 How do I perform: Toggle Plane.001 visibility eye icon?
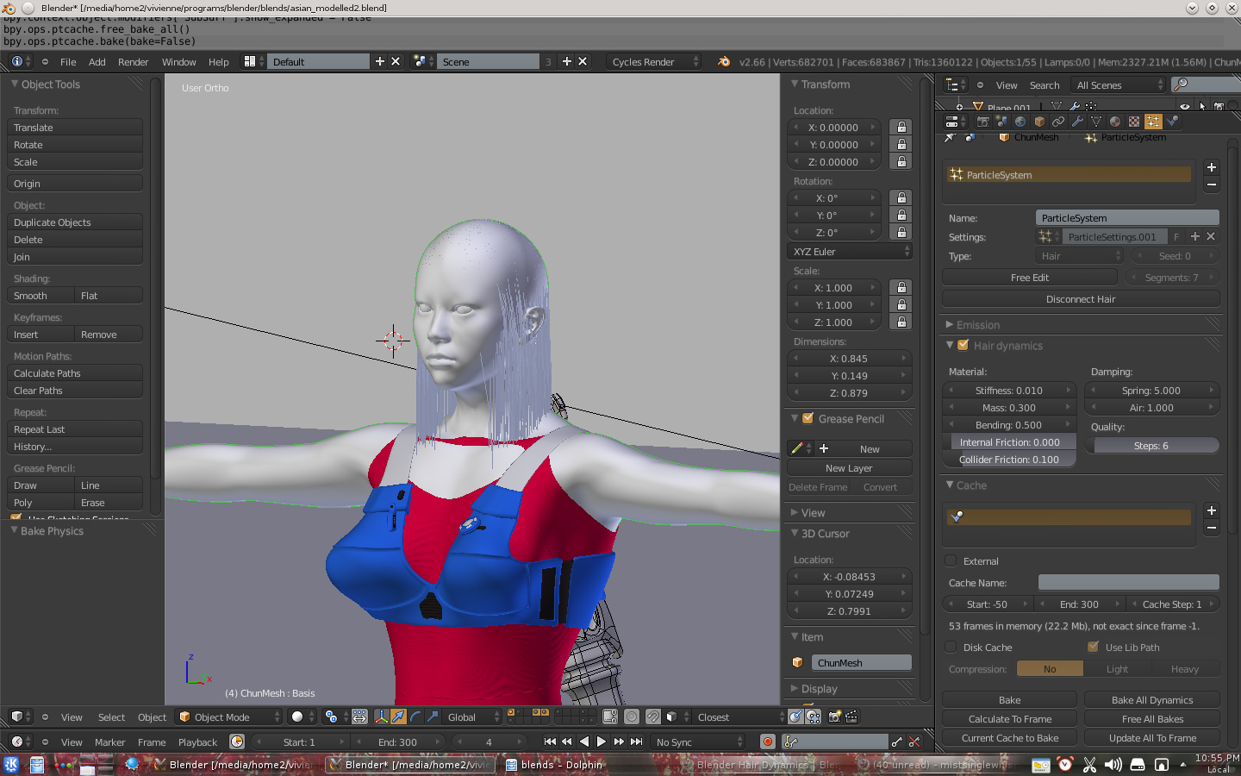click(x=1185, y=107)
